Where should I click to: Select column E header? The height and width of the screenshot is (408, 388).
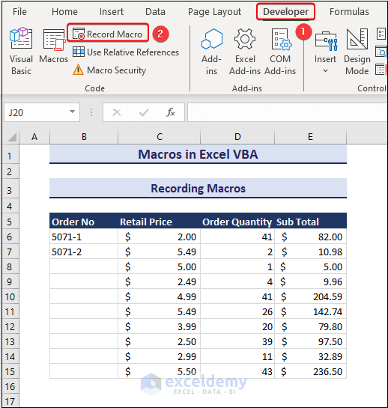[x=310, y=137]
